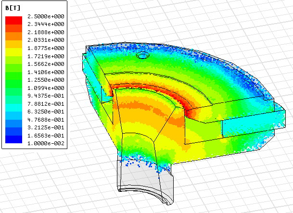Click the 1.2550e+000 legend value
Image resolution: width=293 pixels, height=213 pixels.
pyautogui.click(x=46, y=80)
